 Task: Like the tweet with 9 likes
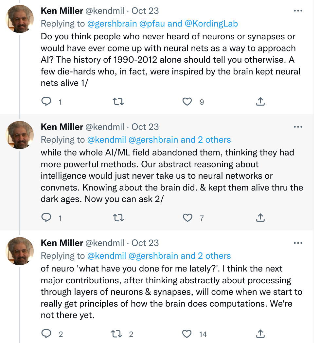[187, 102]
